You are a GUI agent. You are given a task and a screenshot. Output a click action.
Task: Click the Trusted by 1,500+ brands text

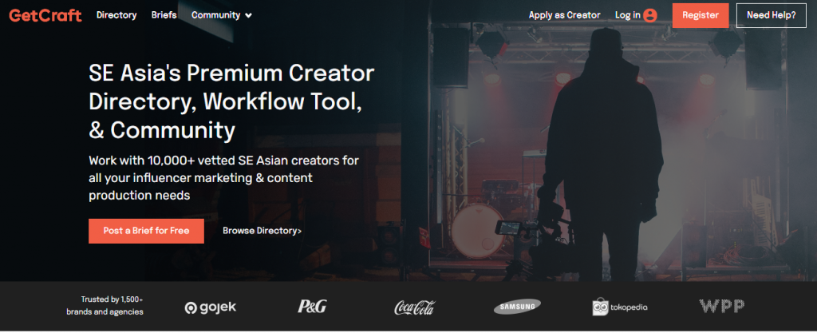(x=105, y=306)
